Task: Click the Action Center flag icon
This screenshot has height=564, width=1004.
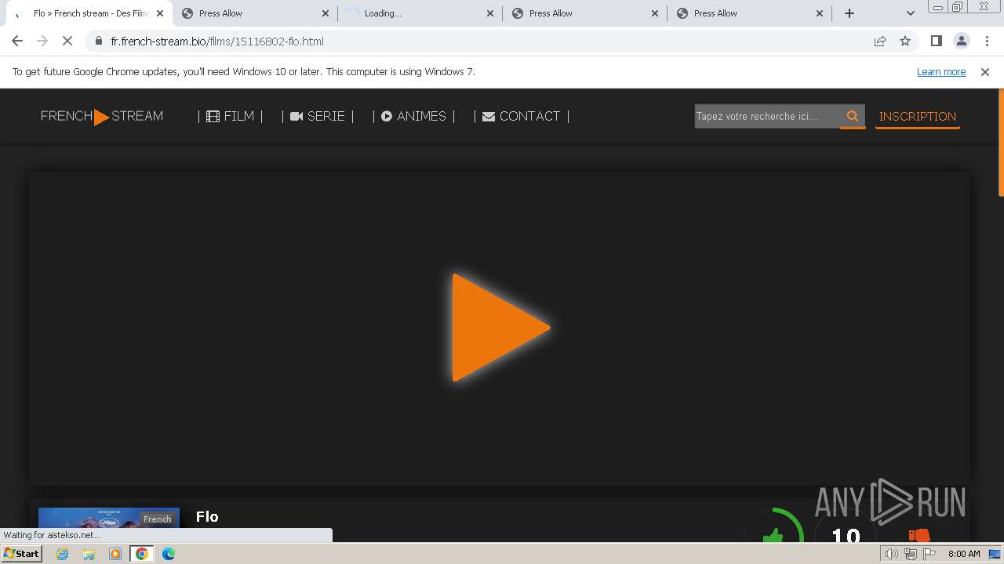Action: click(x=929, y=554)
